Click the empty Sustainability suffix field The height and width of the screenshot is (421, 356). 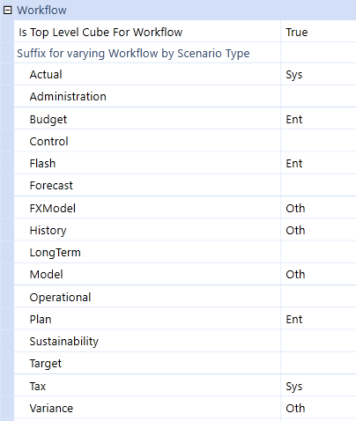click(x=318, y=341)
